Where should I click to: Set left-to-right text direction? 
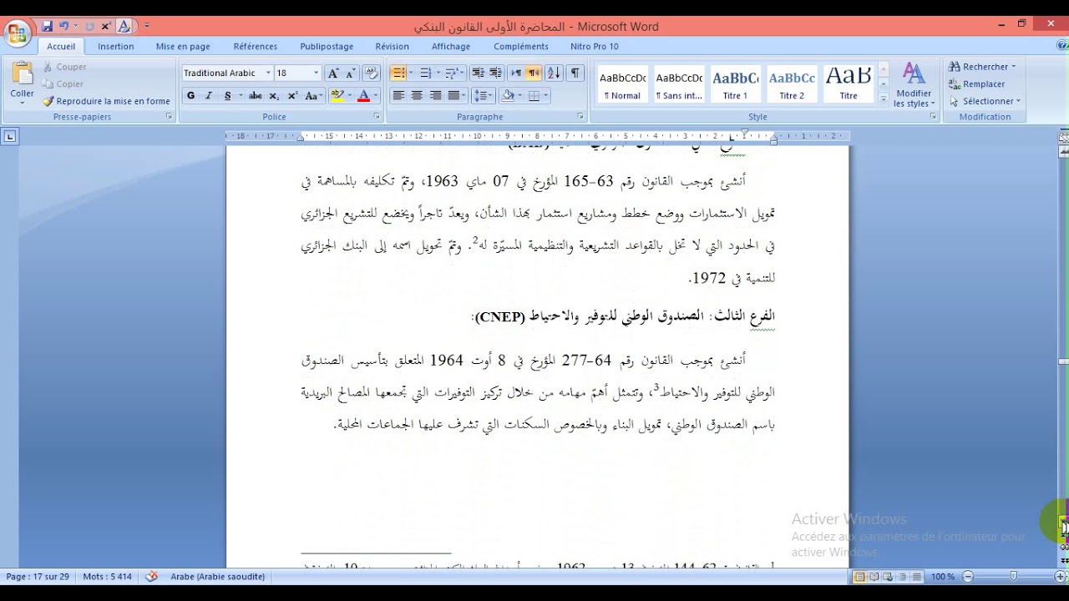coord(516,73)
